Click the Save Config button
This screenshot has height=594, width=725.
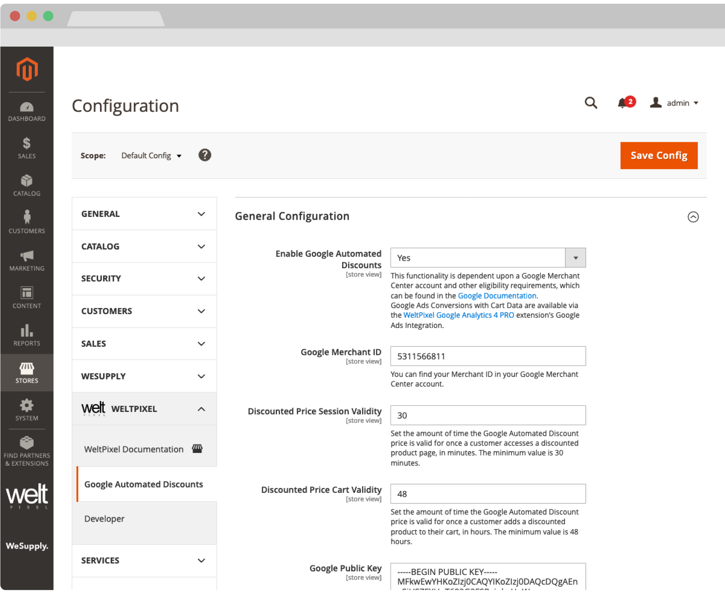(659, 156)
